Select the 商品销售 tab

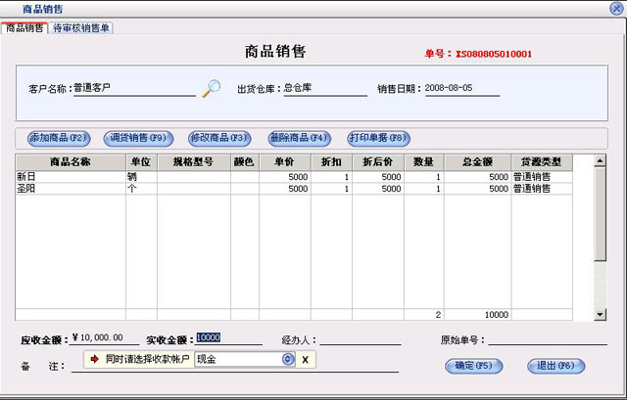coord(24,27)
